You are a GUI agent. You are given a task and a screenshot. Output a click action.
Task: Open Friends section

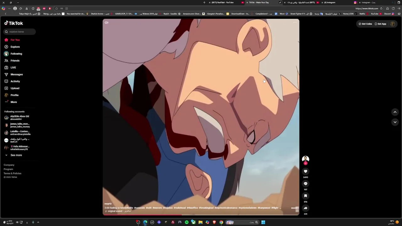click(x=13, y=61)
